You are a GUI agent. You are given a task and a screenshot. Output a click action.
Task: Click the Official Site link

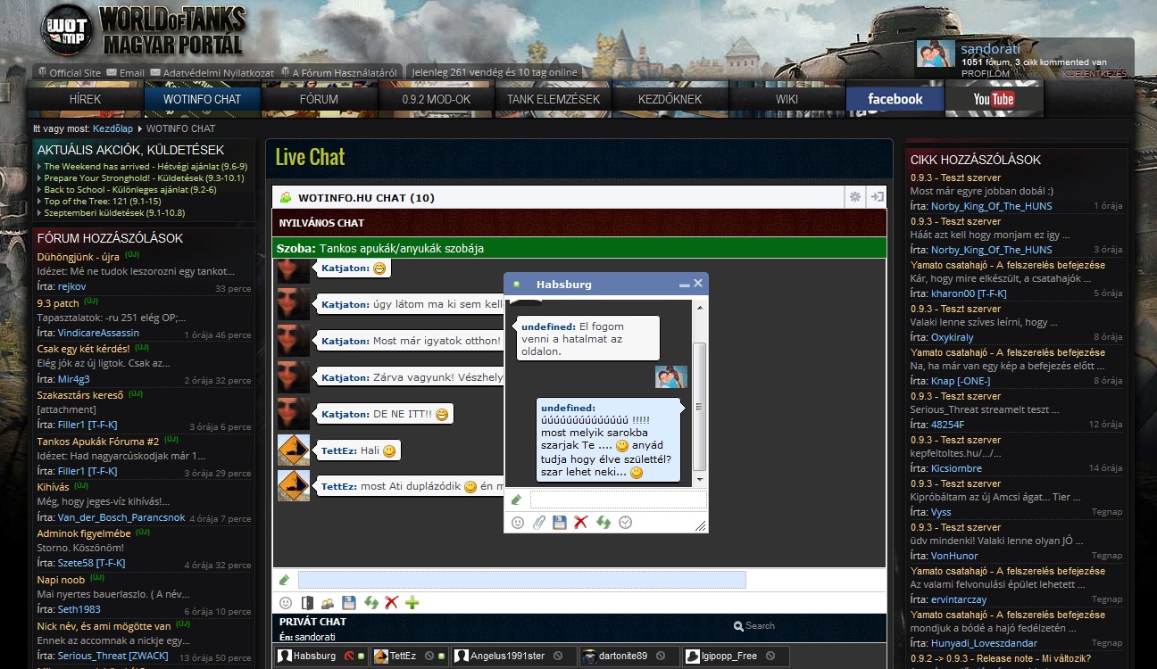pyautogui.click(x=75, y=73)
